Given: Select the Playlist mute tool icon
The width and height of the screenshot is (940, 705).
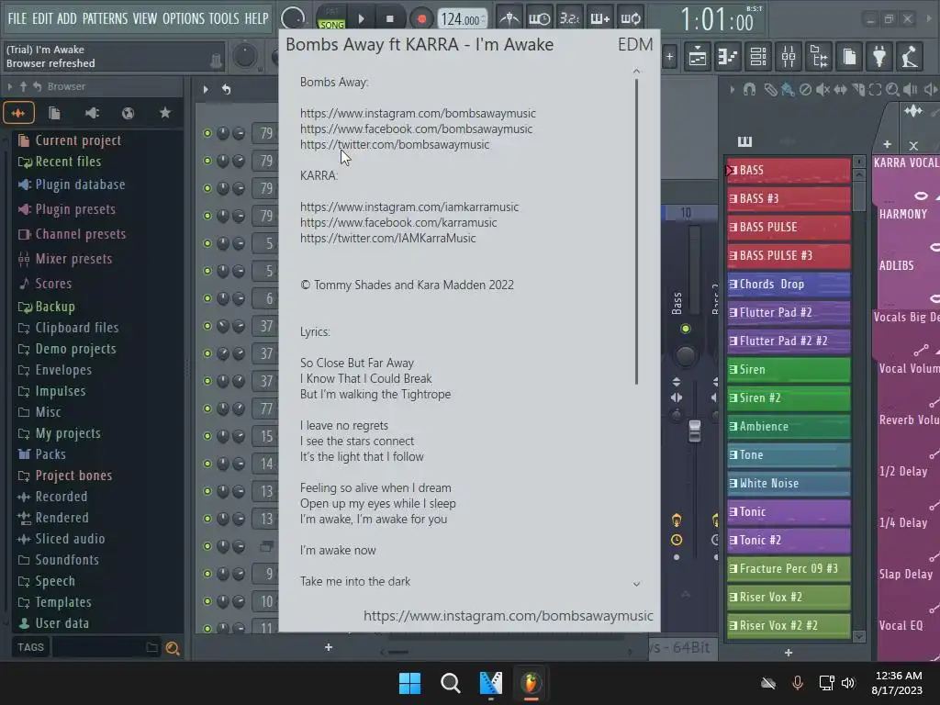Looking at the screenshot, I should pos(822,90).
